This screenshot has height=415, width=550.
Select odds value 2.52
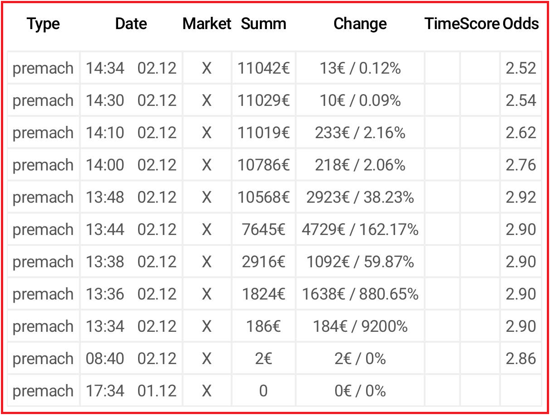pos(520,68)
